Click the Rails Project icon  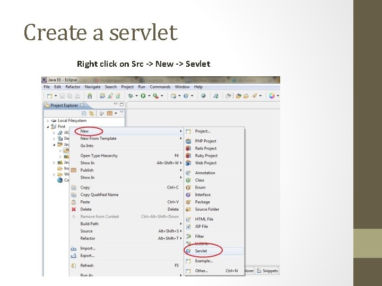tap(188, 148)
